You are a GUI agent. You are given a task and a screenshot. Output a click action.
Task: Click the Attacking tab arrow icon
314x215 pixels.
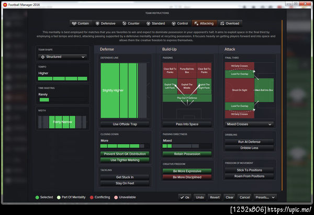coord(196,24)
